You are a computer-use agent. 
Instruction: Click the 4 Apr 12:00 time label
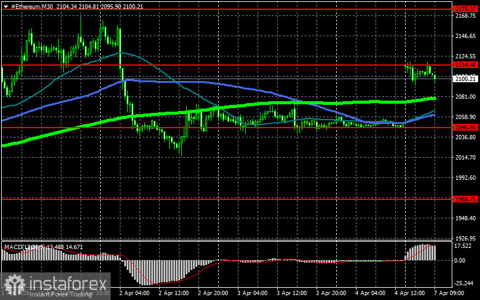click(x=409, y=293)
